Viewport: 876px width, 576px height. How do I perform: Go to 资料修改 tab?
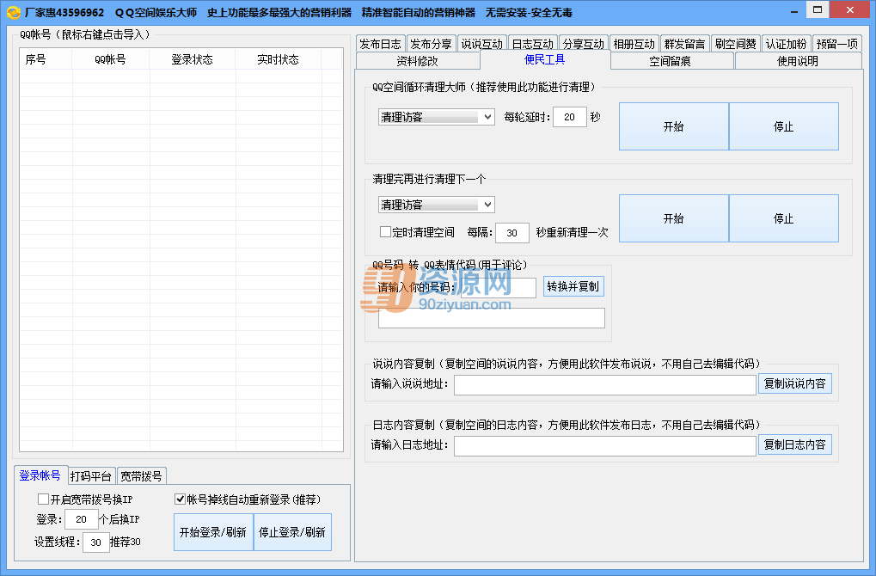point(417,61)
